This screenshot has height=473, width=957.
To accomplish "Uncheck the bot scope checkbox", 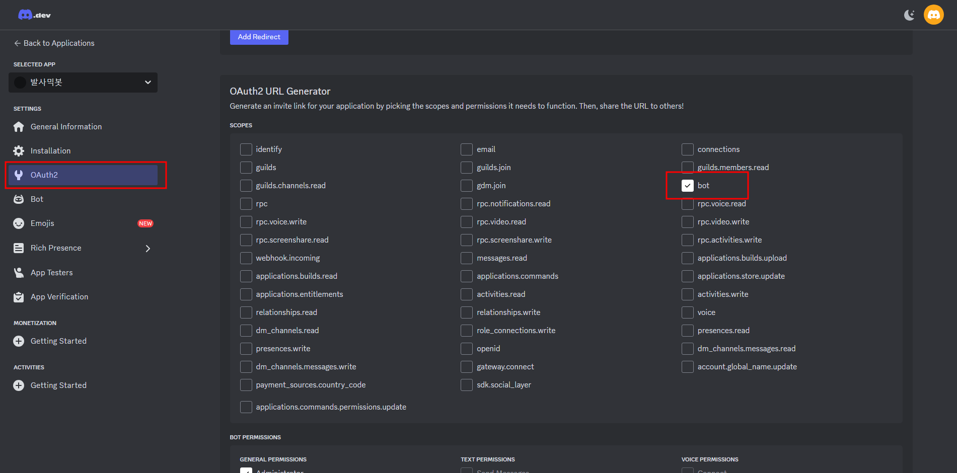I will point(688,186).
